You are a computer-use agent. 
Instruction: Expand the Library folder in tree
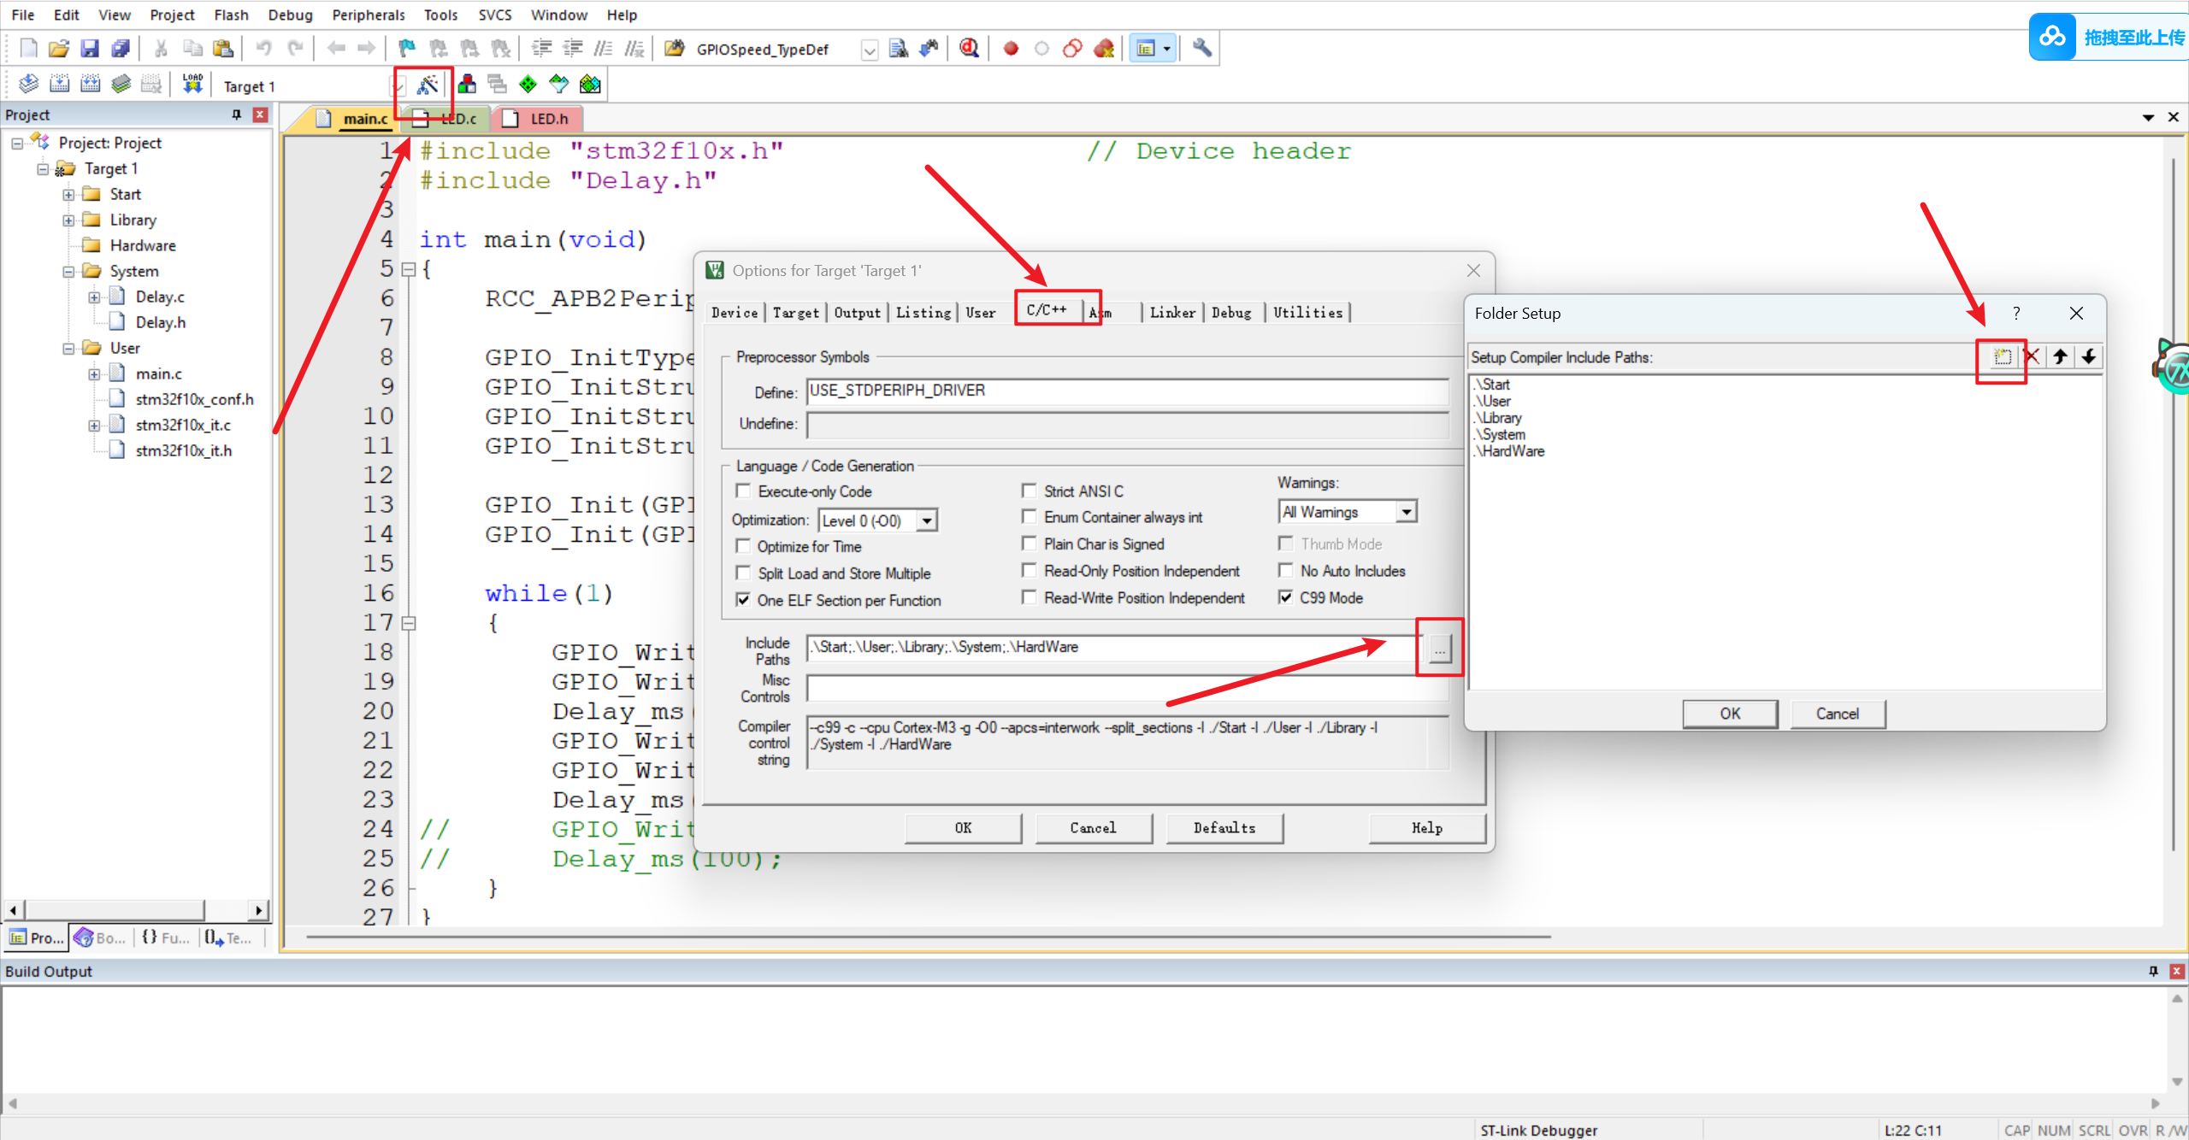68,220
